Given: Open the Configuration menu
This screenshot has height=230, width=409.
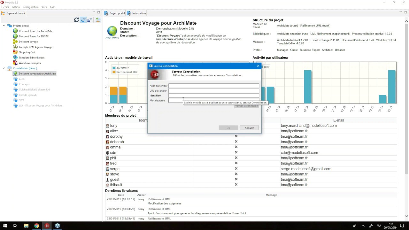Looking at the screenshot, I should (31, 7).
